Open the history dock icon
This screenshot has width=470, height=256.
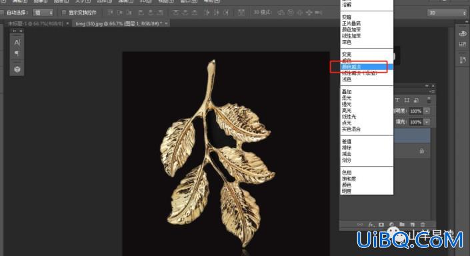point(463,60)
